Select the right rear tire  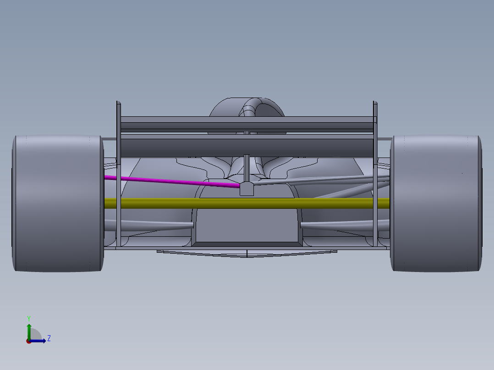tap(435, 201)
